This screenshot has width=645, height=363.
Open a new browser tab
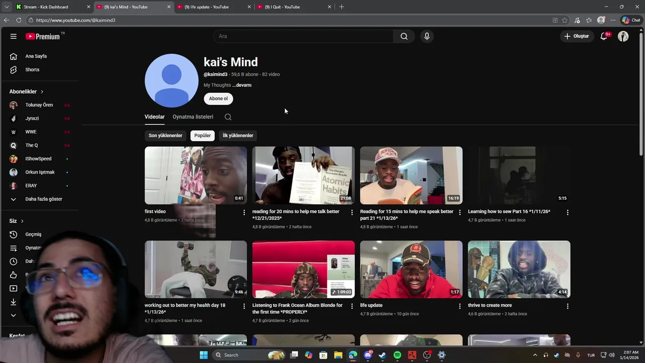point(342,7)
